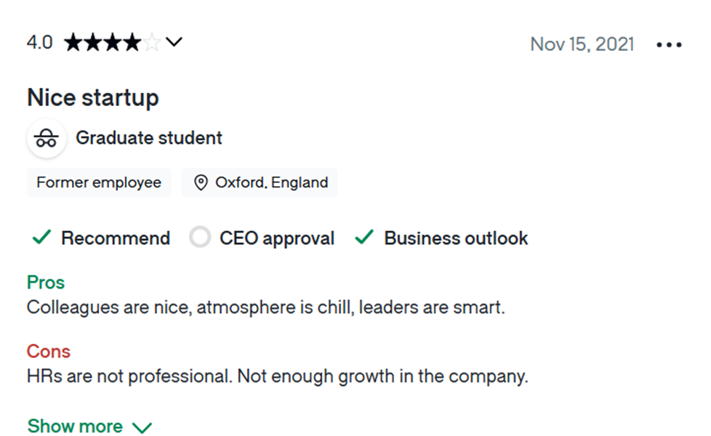Viewport: 711px width, 436px height.
Task: Click the Business outlook label
Action: 456,238
